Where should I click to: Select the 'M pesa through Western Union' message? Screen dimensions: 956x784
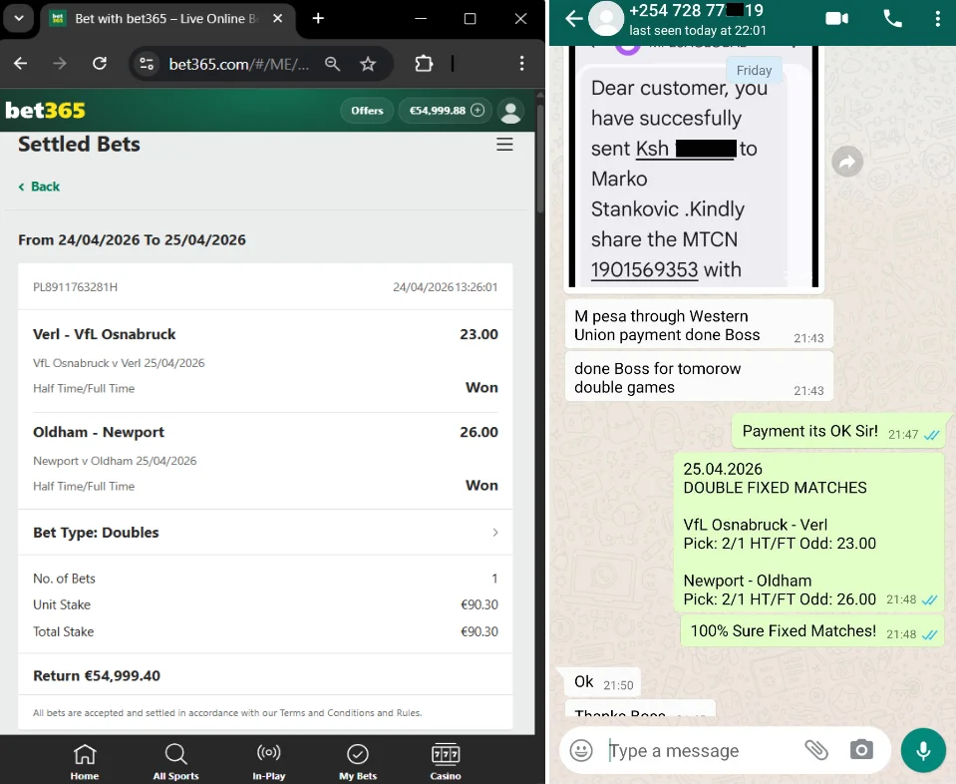coord(699,325)
